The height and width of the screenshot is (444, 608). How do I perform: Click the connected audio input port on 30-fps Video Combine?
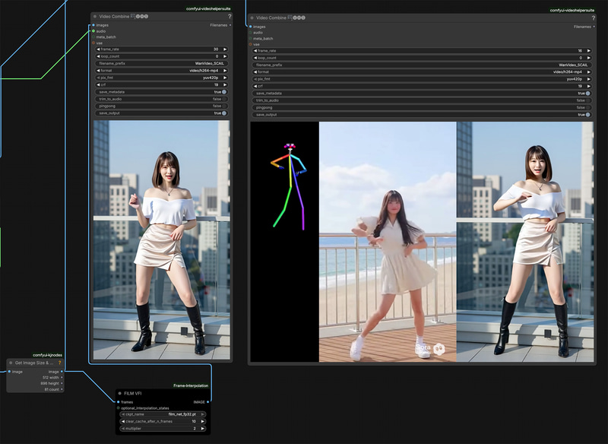tap(93, 31)
